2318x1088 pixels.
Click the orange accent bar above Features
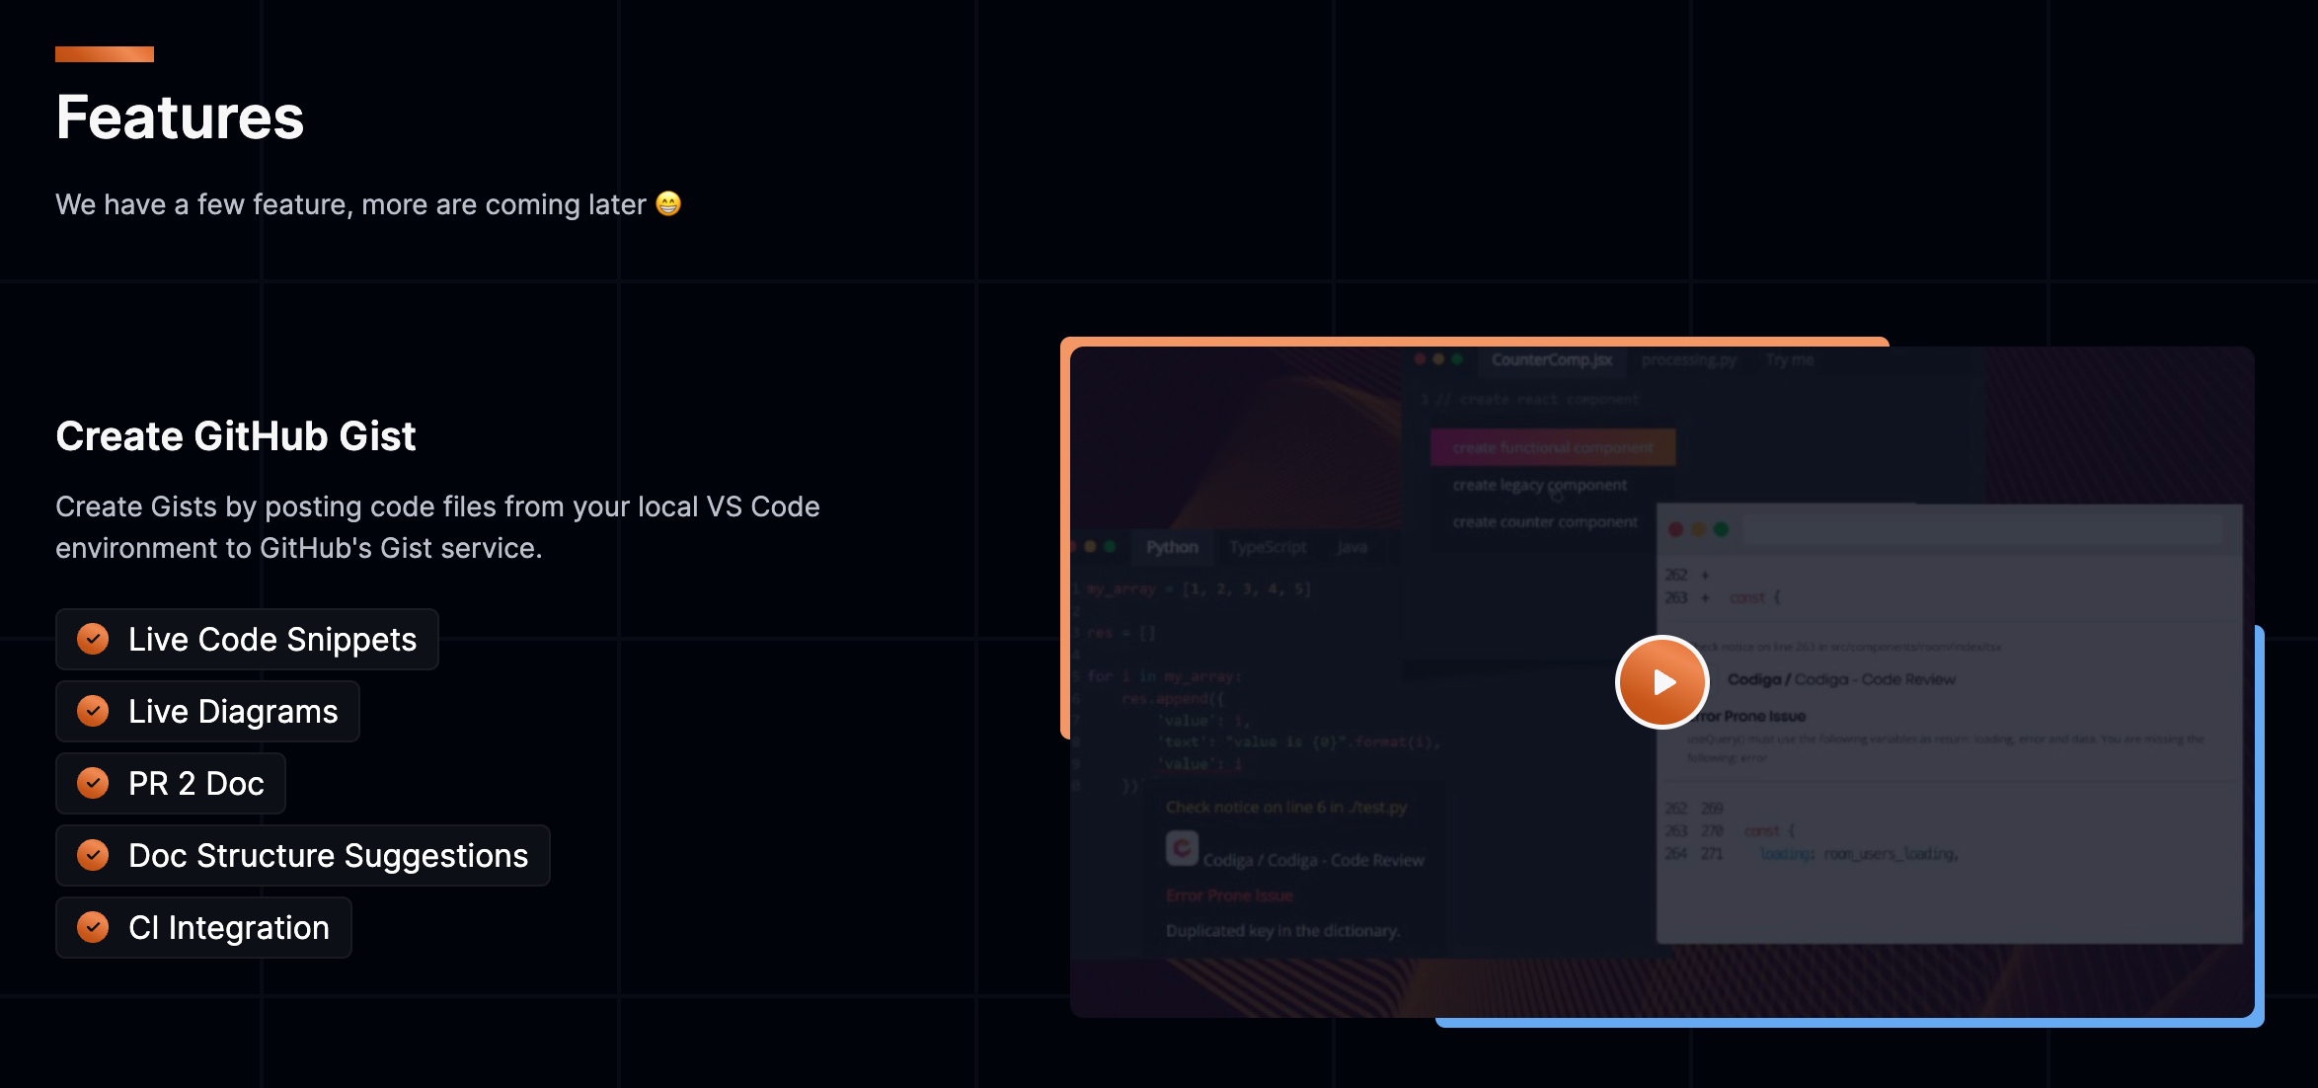pyautogui.click(x=105, y=54)
